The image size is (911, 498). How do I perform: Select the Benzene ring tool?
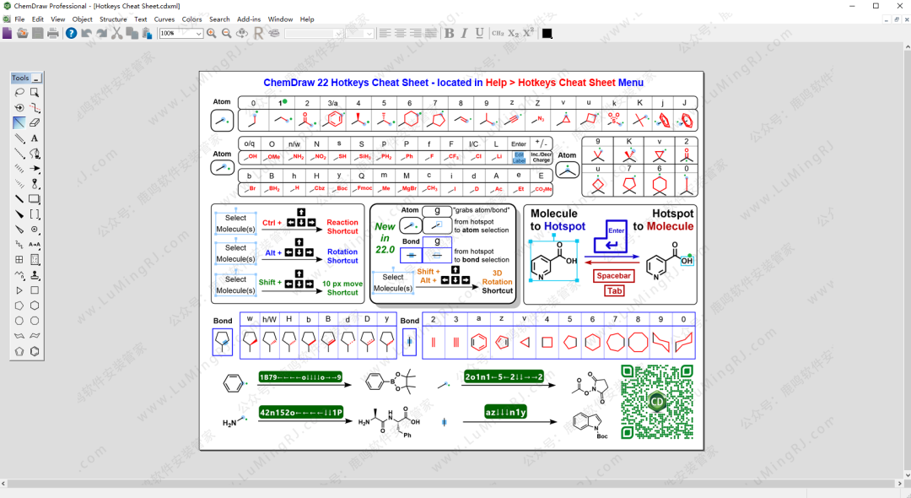point(35,352)
